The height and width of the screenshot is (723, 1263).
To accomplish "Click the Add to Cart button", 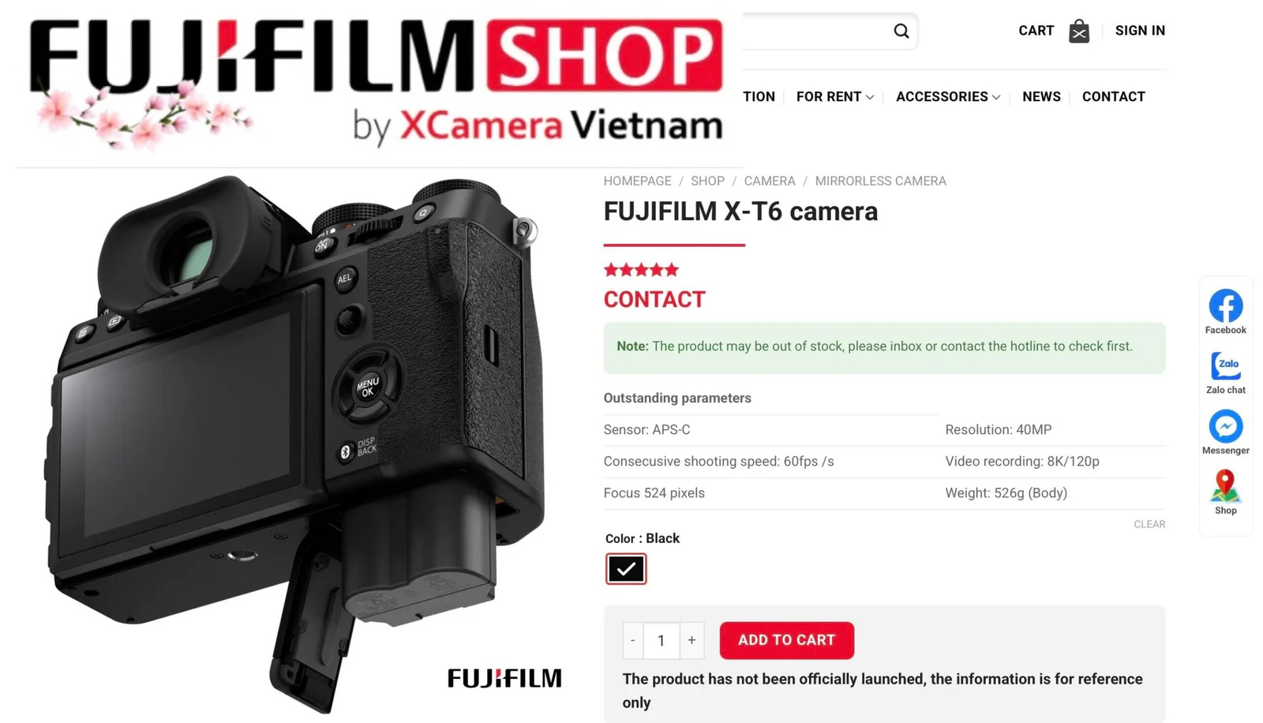I will tap(786, 640).
